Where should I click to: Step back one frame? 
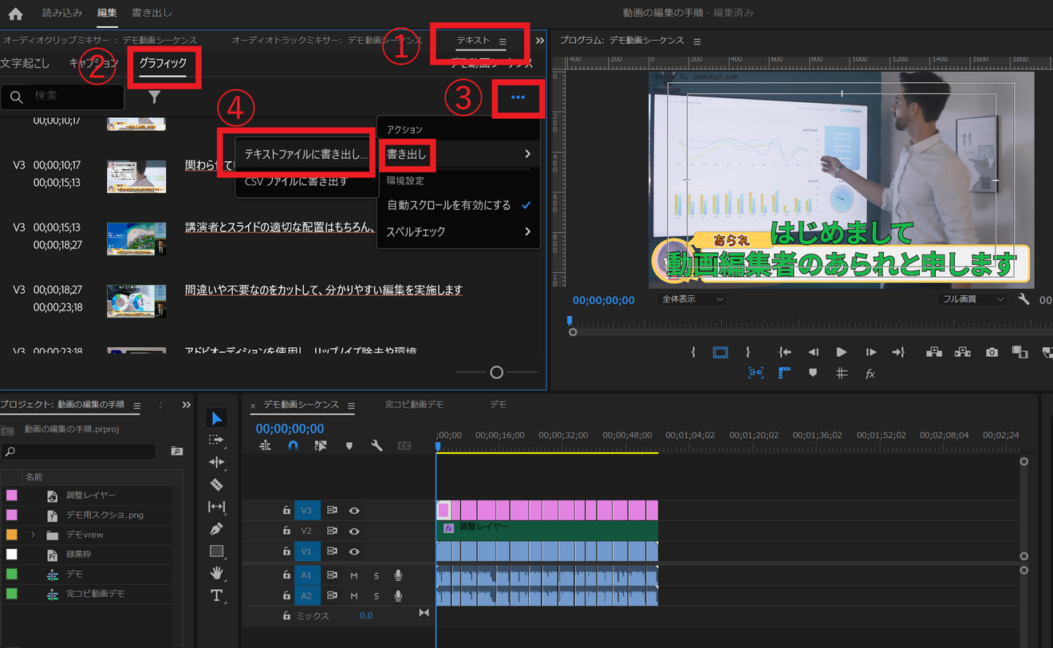tap(813, 352)
